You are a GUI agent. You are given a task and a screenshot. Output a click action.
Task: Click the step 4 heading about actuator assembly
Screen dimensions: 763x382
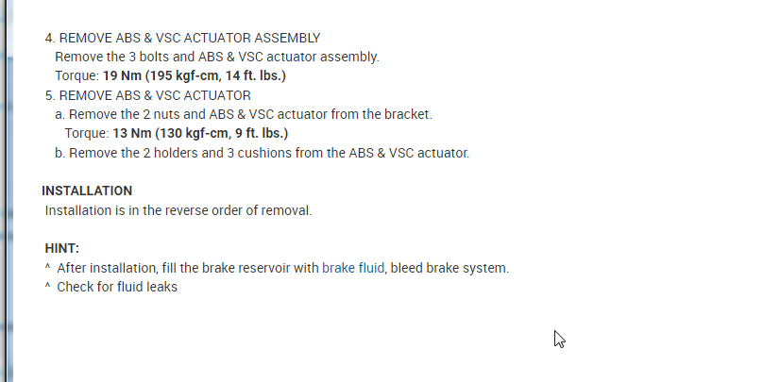tap(190, 39)
